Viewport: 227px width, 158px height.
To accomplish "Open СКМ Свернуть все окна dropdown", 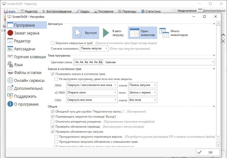I will [x=92, y=100].
